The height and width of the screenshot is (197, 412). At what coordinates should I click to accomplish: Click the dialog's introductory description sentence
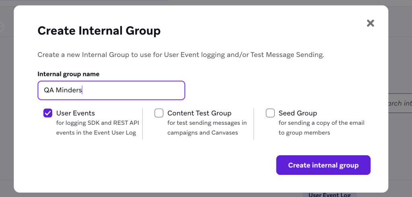(x=181, y=55)
